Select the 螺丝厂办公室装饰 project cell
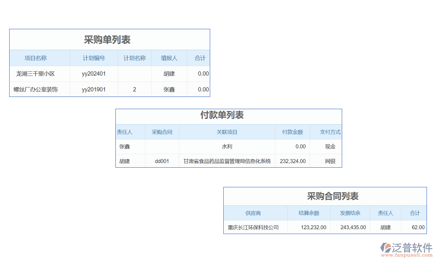This screenshot has width=437, height=262. pos(35,90)
